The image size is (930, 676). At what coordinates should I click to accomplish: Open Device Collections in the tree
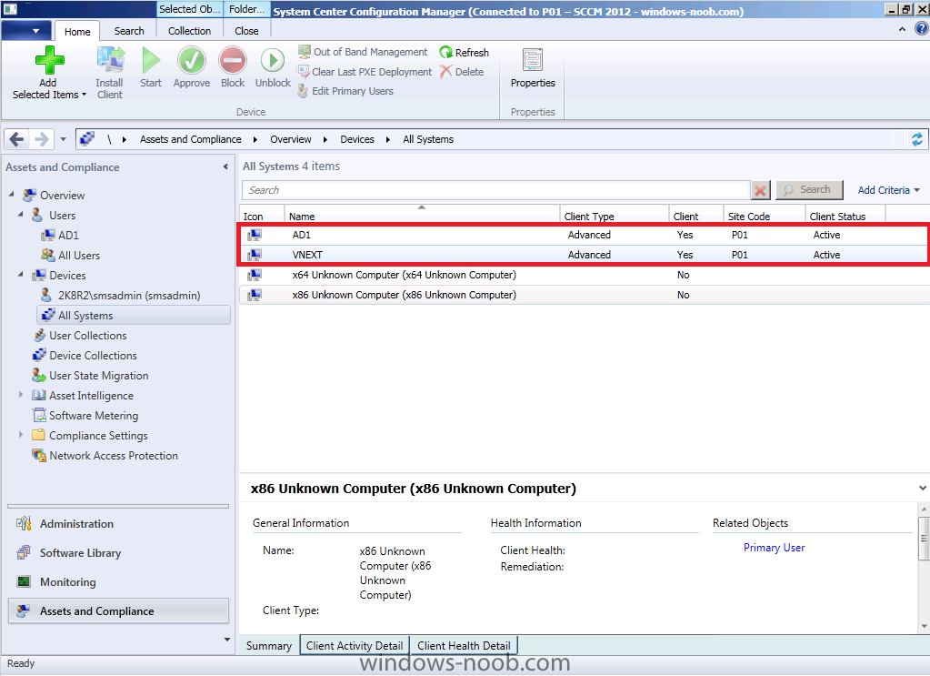pos(93,356)
